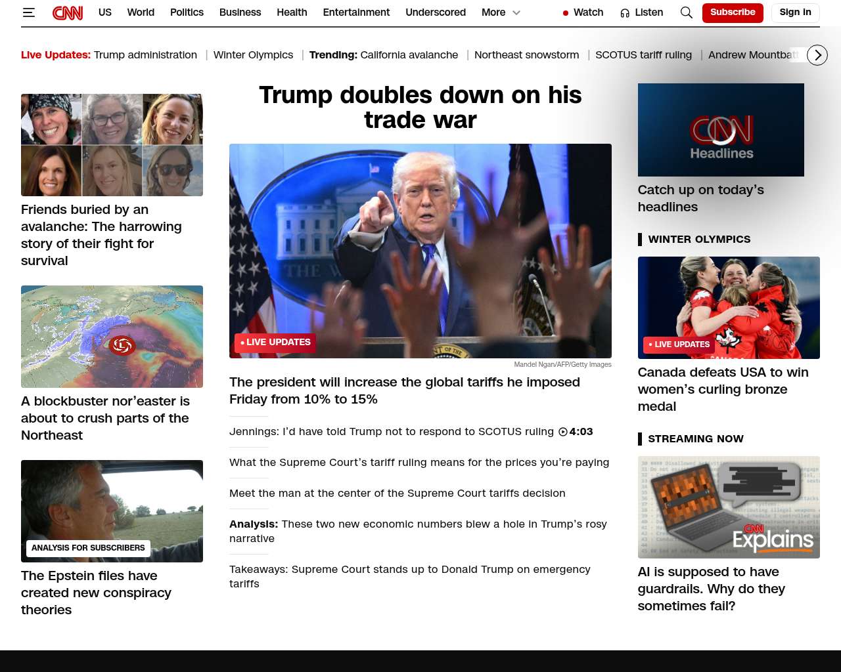Click the Sign in button
Image resolution: width=841 pixels, height=672 pixels.
tap(795, 12)
